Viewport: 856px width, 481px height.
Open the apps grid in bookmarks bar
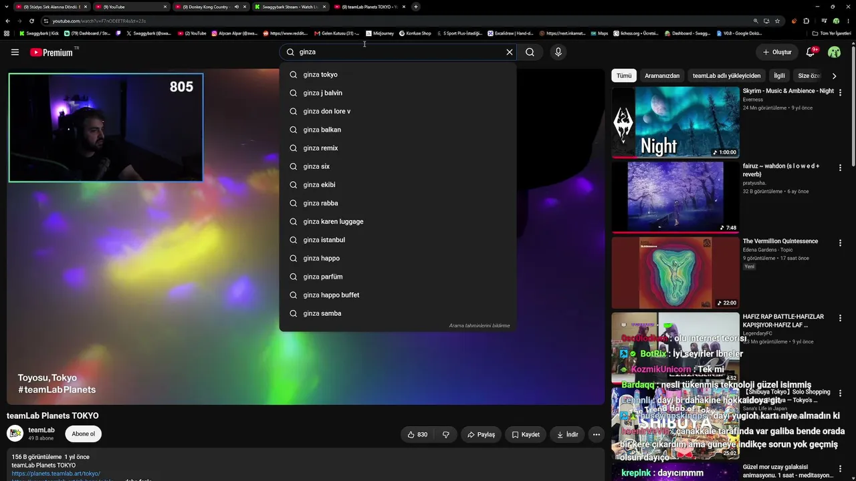point(7,33)
